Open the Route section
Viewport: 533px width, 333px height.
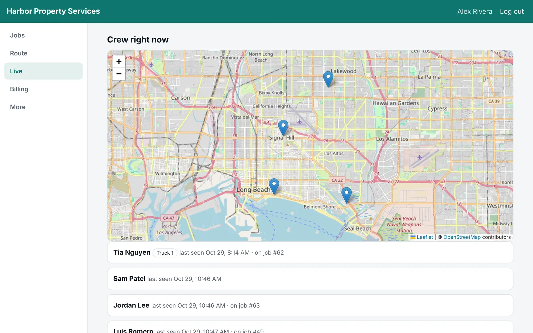pyautogui.click(x=44, y=53)
